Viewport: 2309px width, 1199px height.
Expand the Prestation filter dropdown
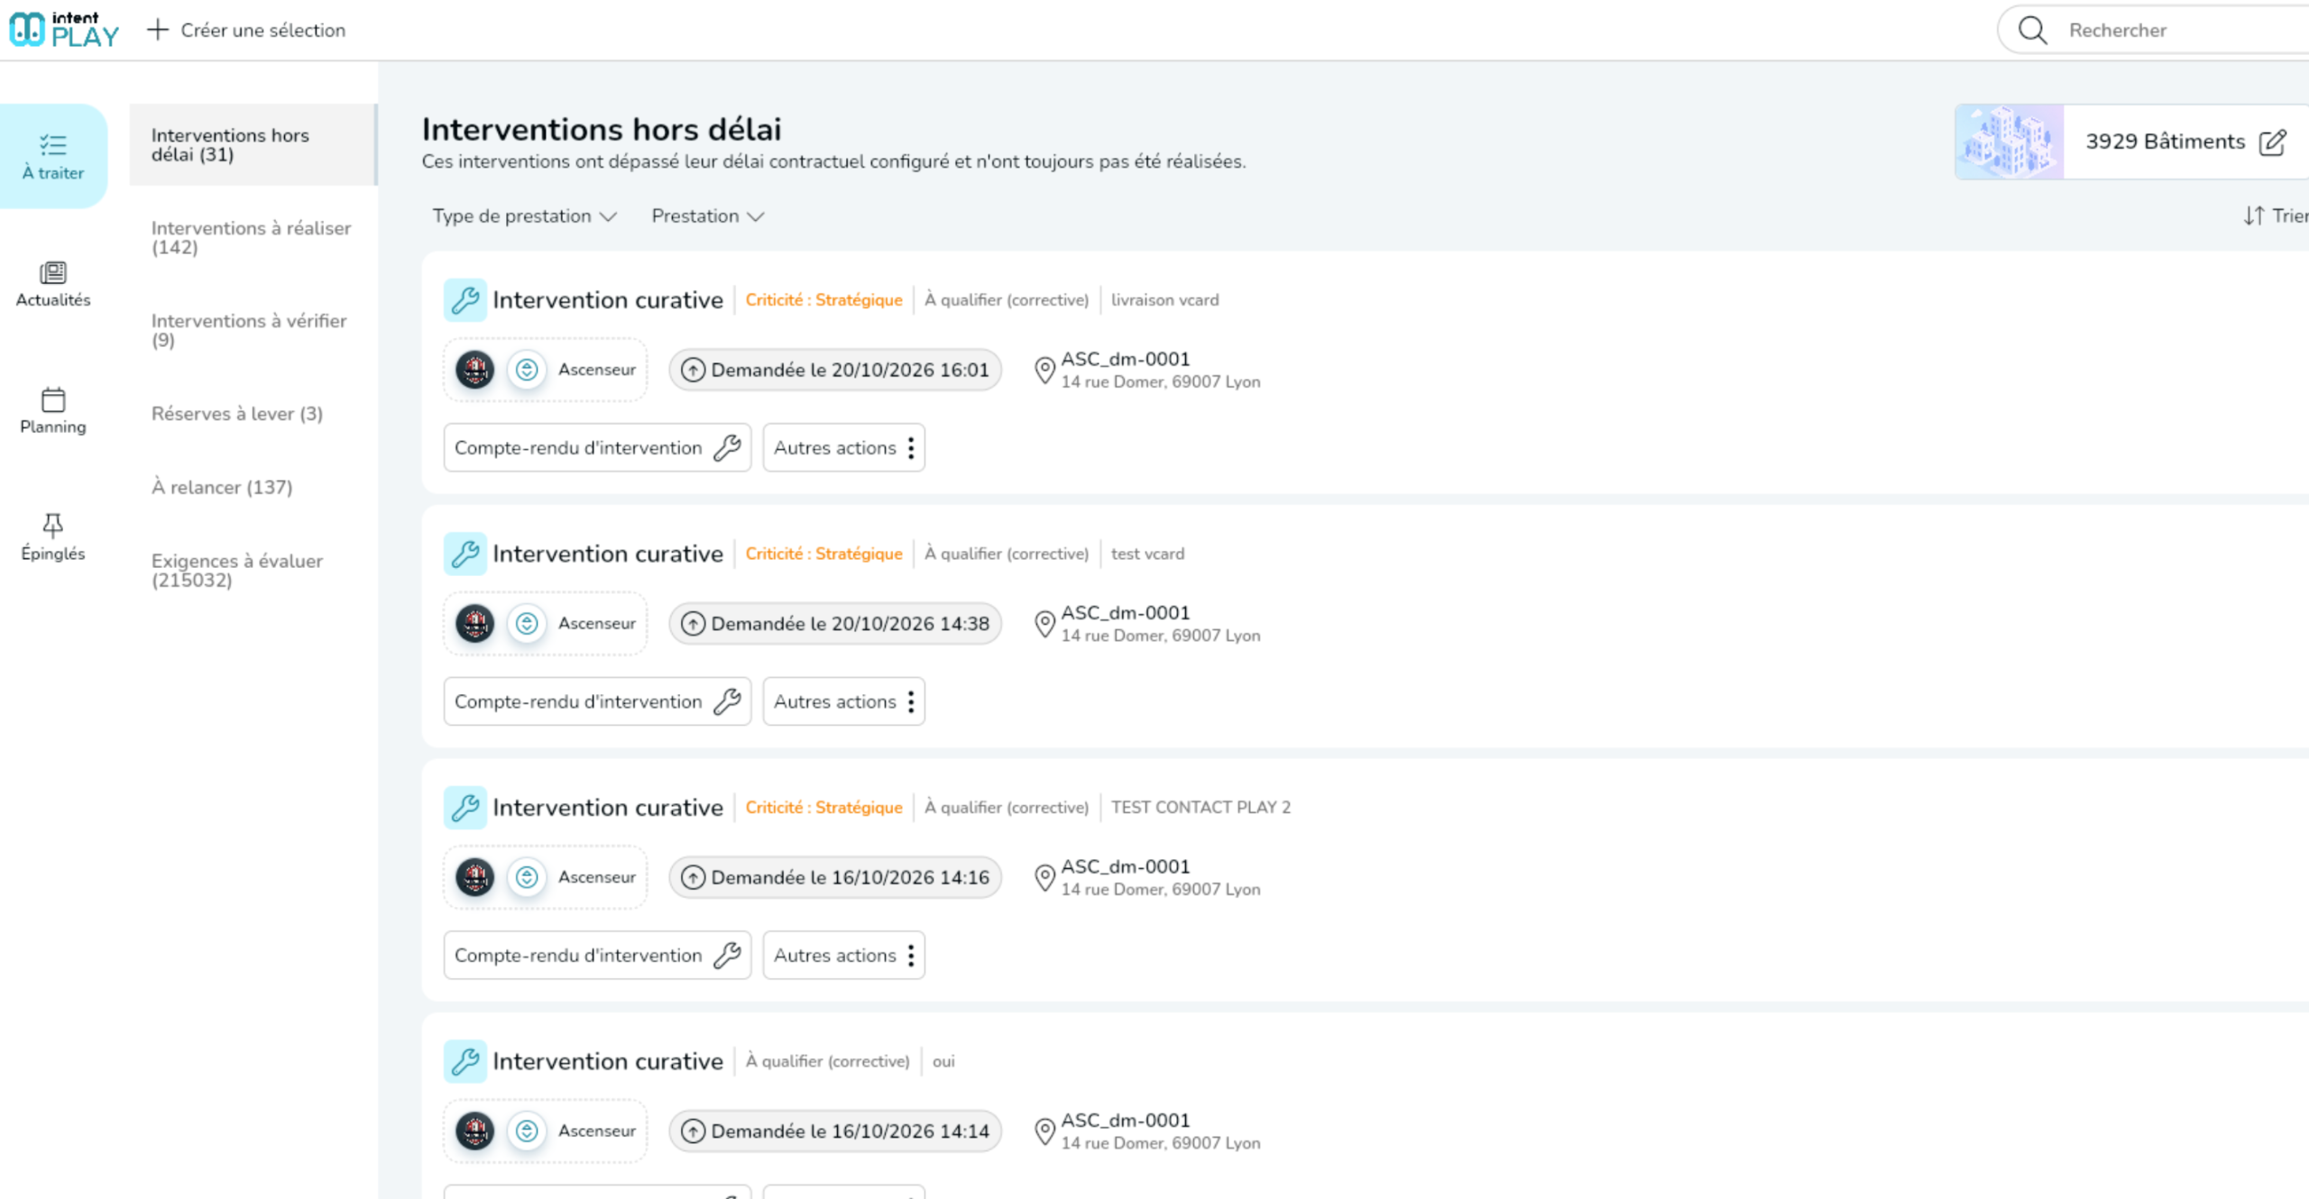(708, 216)
